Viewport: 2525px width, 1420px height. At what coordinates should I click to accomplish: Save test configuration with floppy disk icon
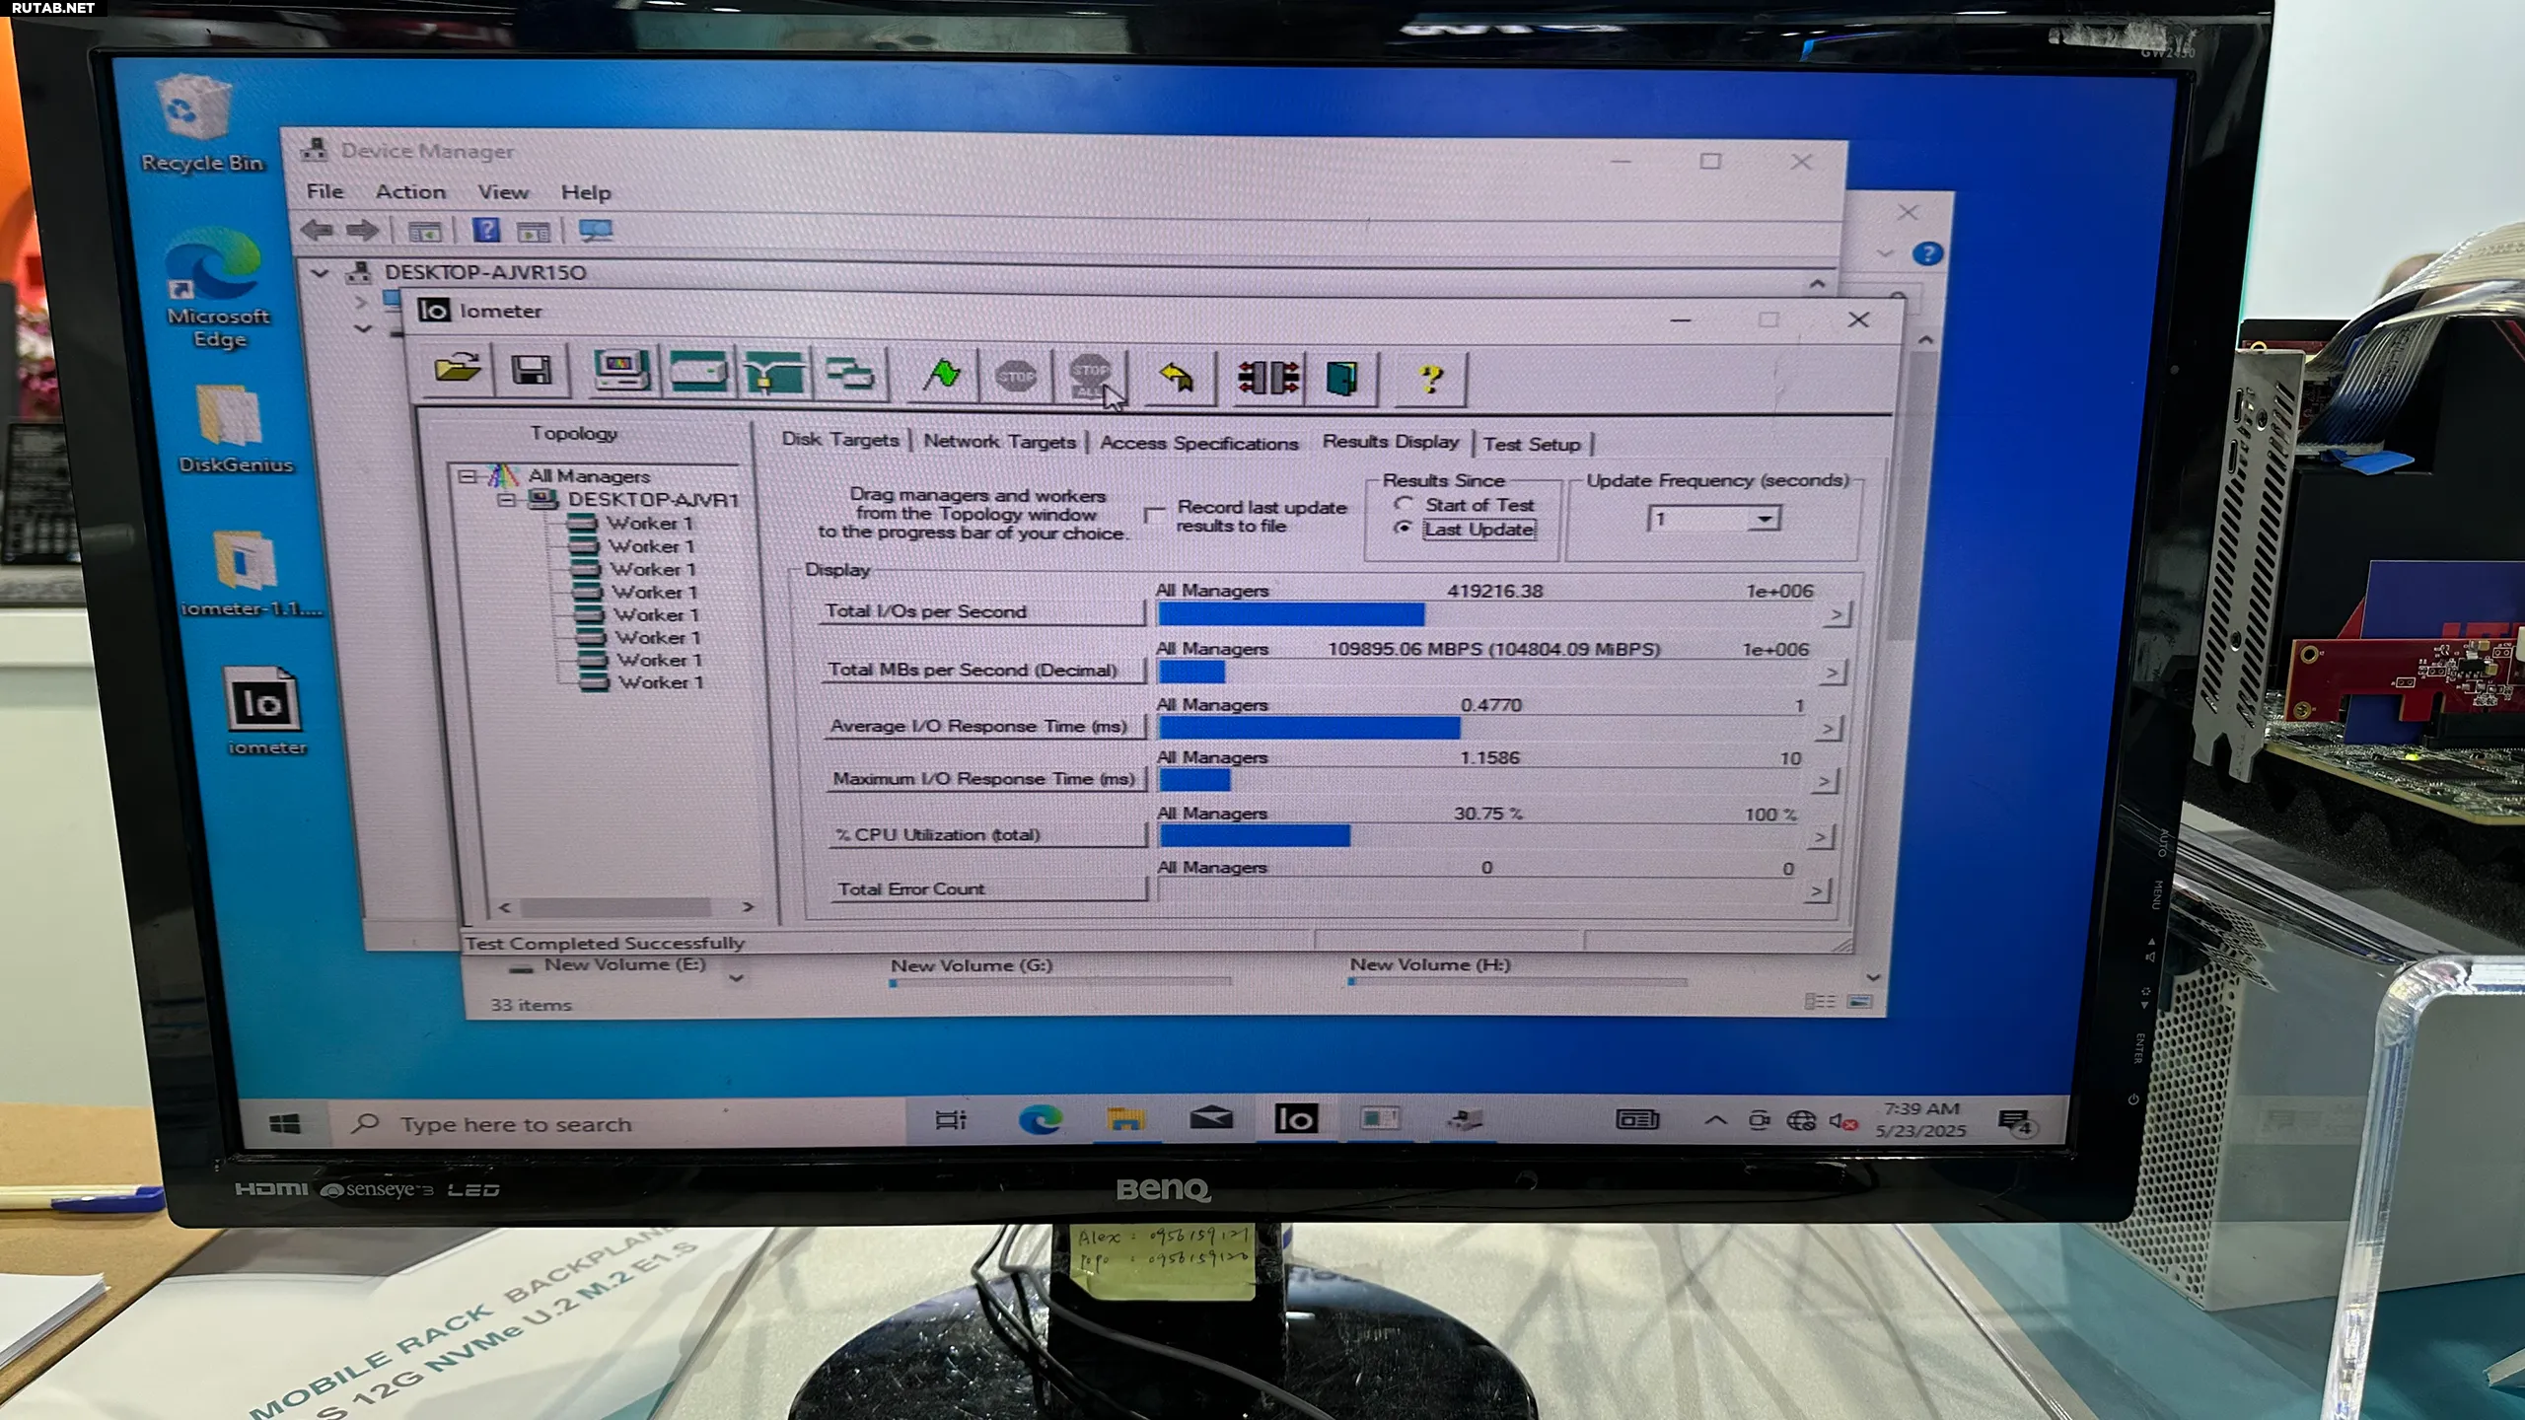(x=532, y=372)
